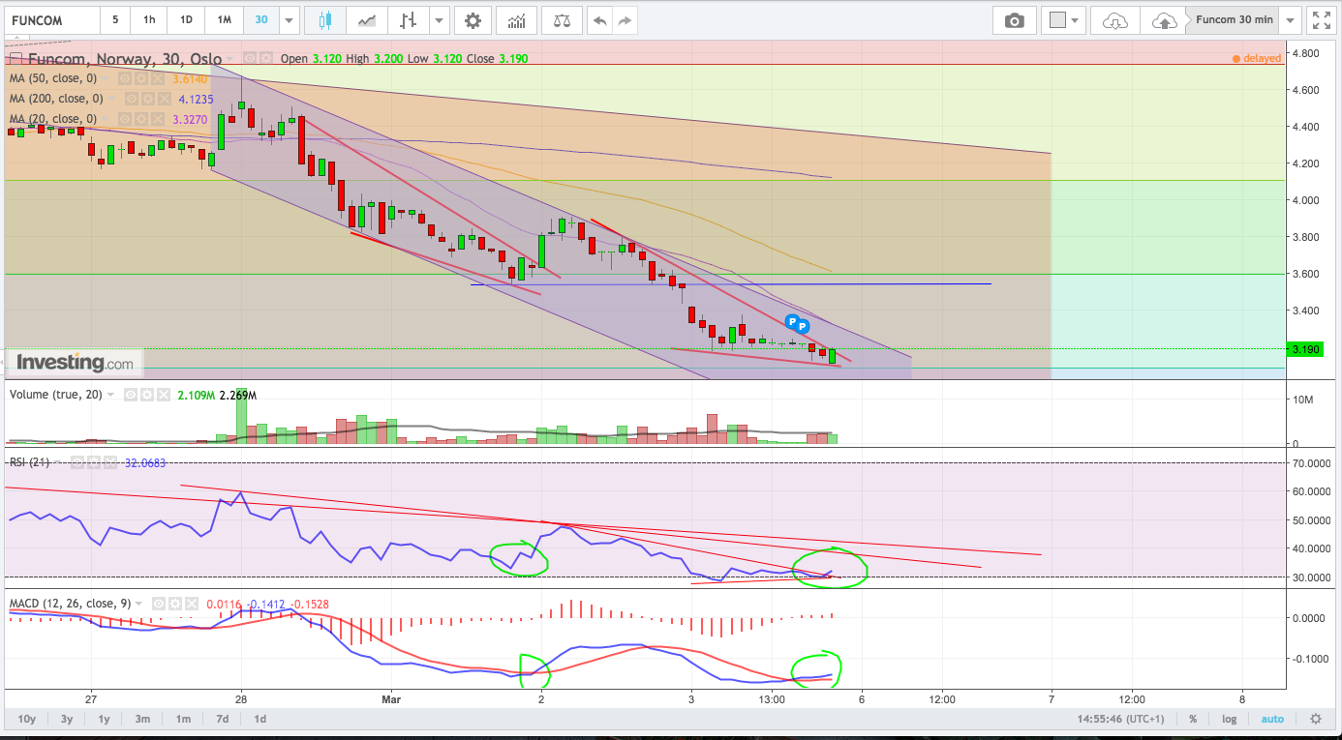Toggle visibility of MA 50 indicator
1342x740 pixels.
[x=124, y=78]
